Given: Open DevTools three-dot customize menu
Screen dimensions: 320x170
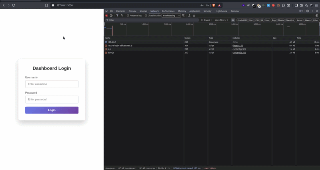Looking at the screenshot, I should point(312,11).
